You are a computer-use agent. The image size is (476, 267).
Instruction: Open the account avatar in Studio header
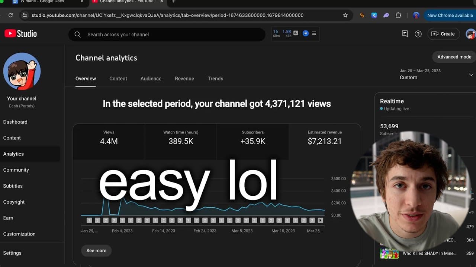470,34
